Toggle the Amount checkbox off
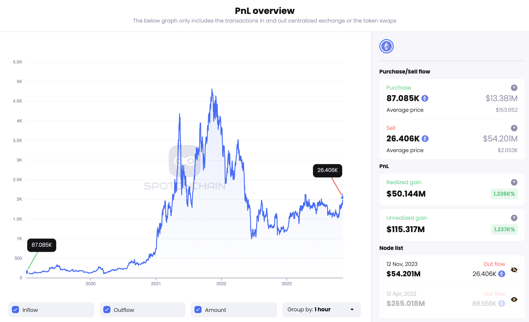This screenshot has height=322, width=529. [x=197, y=310]
